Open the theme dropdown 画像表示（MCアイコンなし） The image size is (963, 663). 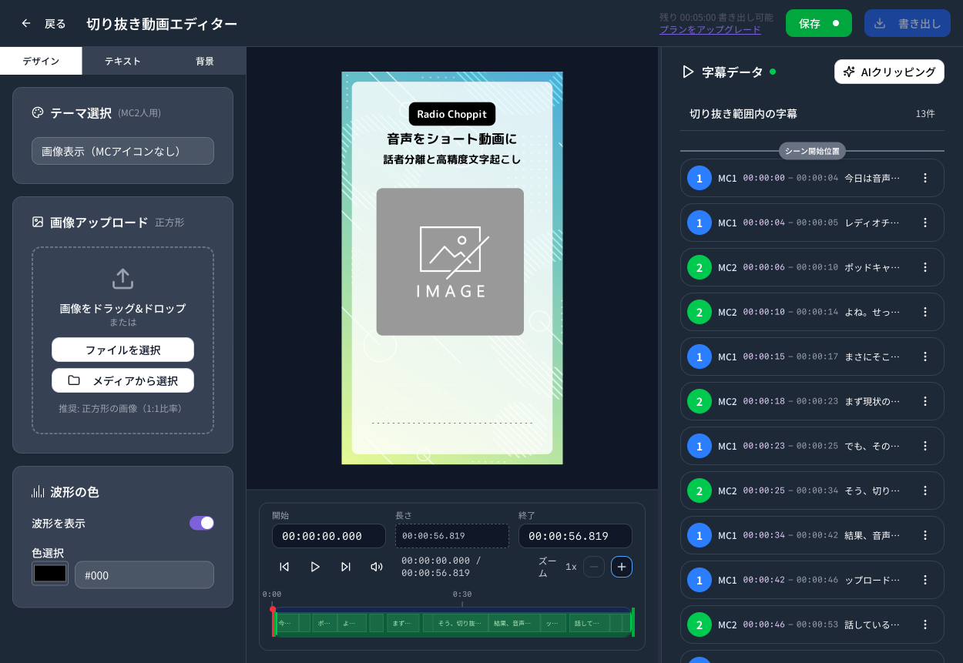(122, 151)
